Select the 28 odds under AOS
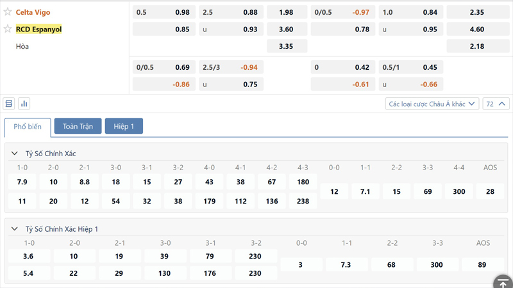Screen dimensions: 513x288 (x=491, y=191)
